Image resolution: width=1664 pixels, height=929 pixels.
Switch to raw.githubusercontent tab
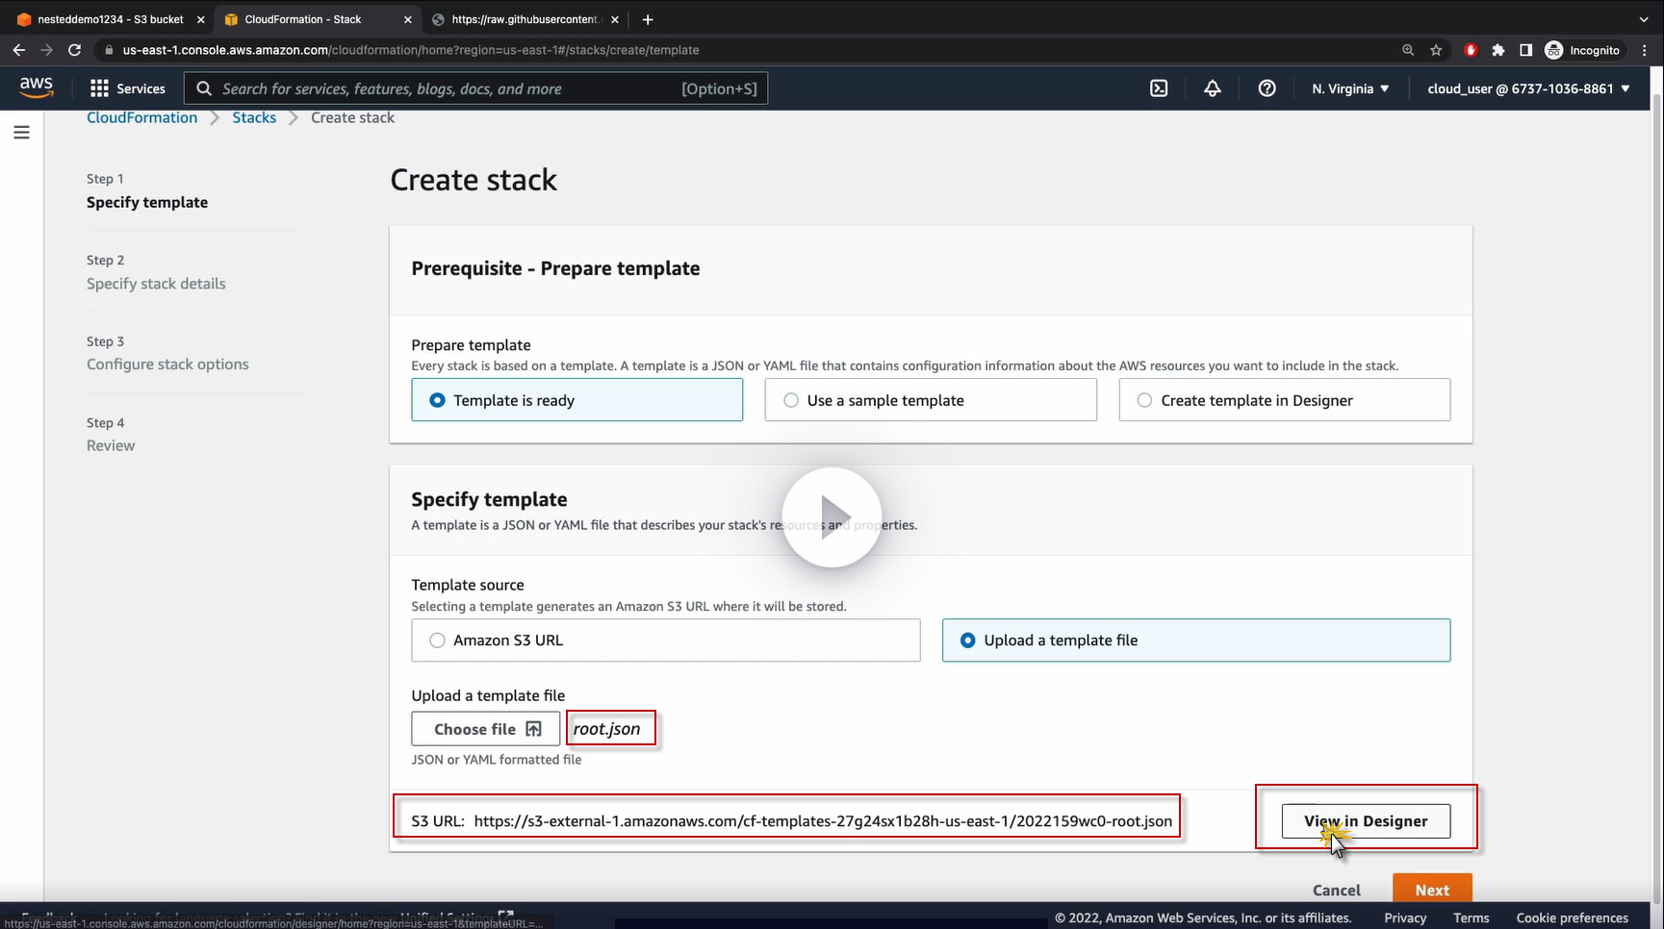click(525, 19)
